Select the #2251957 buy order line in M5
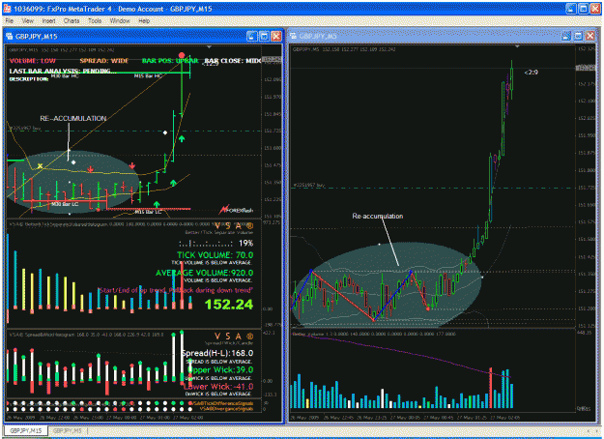The width and height of the screenshot is (604, 439). [x=431, y=189]
